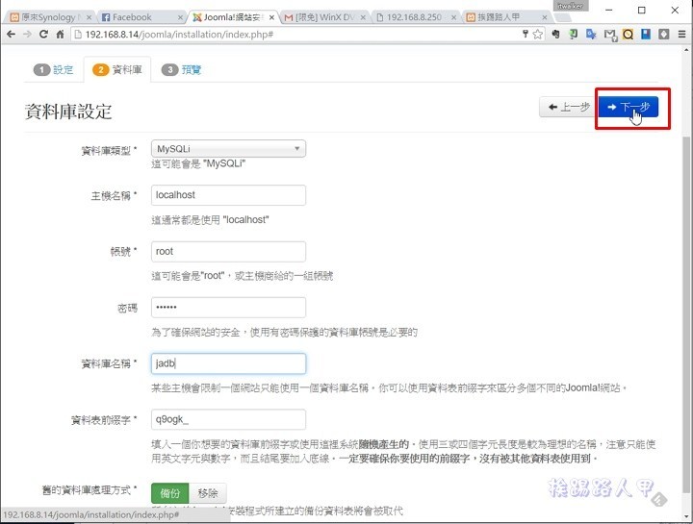The width and height of the screenshot is (693, 524).
Task: Open the Evernote elephant extension
Action: (557, 35)
